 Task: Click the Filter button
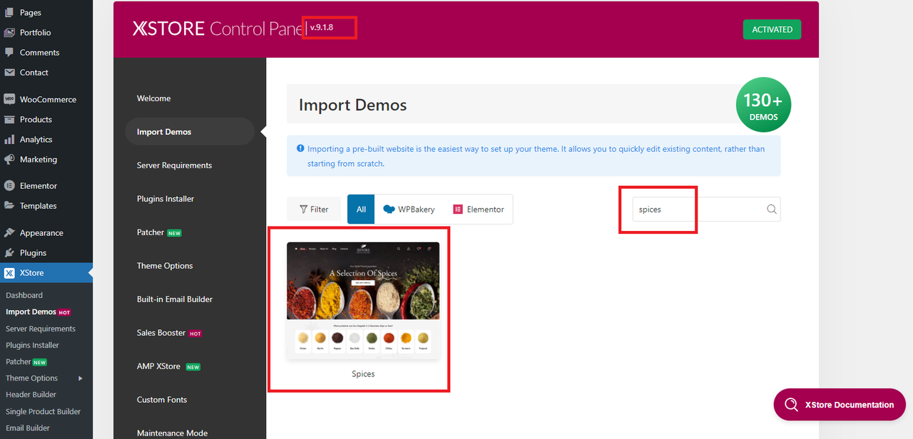point(314,210)
